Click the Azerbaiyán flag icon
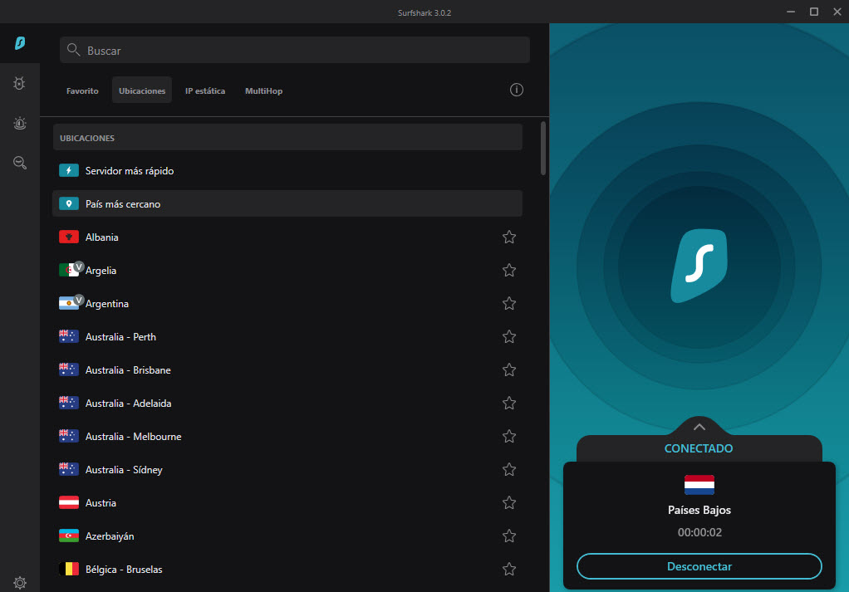 tap(69, 536)
